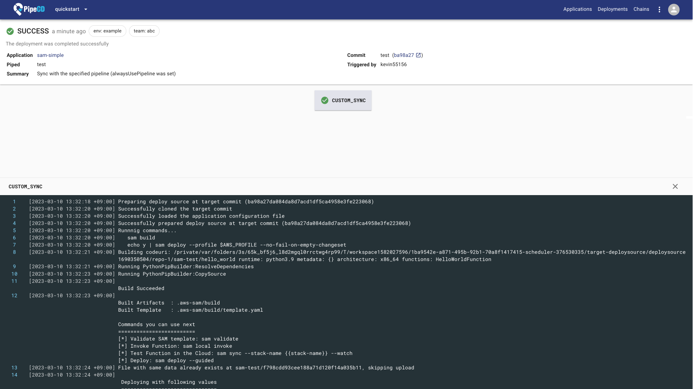Open the three-dot more options menu
This screenshot has width=693, height=389.
click(x=659, y=9)
